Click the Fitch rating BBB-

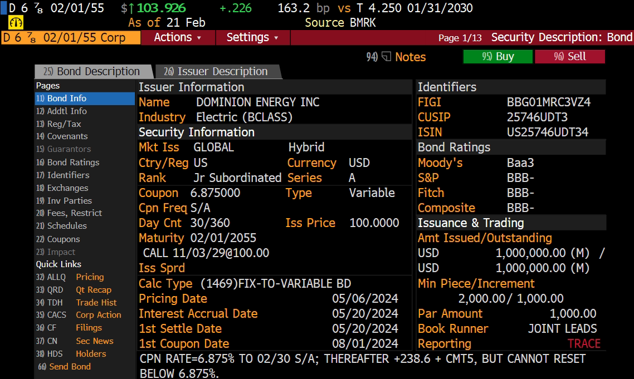coord(520,193)
